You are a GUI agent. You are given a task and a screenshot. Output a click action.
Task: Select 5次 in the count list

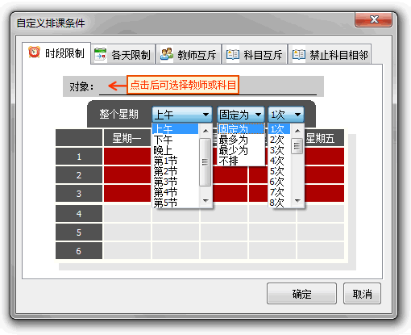pyautogui.click(x=280, y=171)
